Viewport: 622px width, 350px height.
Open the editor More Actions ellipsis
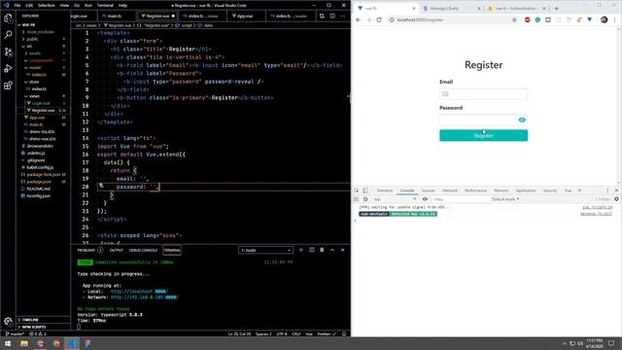pos(343,16)
